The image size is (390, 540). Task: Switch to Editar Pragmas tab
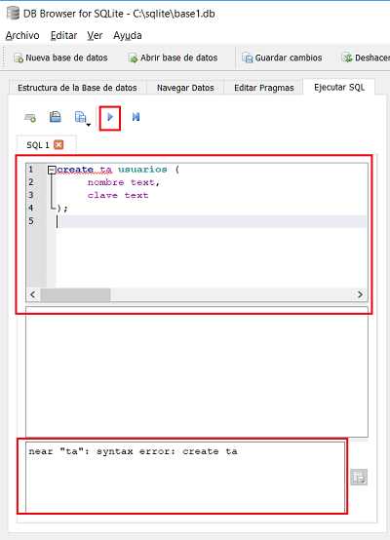(x=264, y=88)
